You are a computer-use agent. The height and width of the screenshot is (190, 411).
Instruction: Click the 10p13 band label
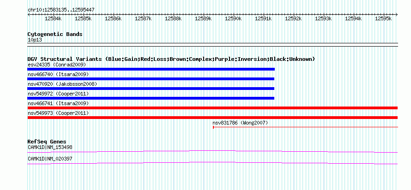(35, 40)
